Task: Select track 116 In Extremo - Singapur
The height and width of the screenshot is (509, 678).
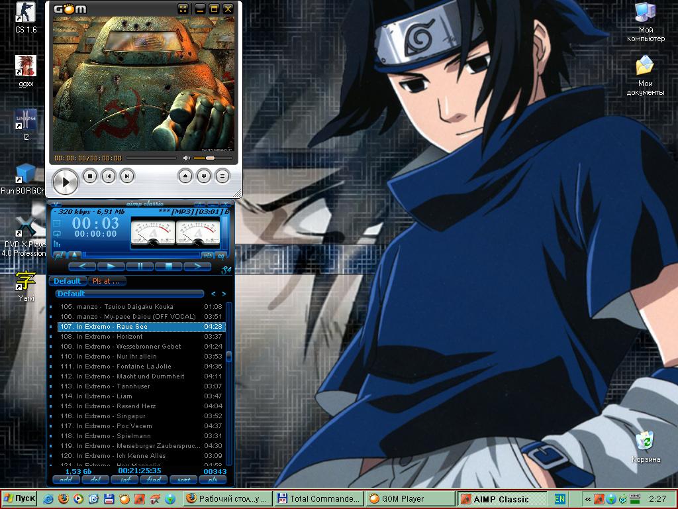Action: [x=141, y=416]
